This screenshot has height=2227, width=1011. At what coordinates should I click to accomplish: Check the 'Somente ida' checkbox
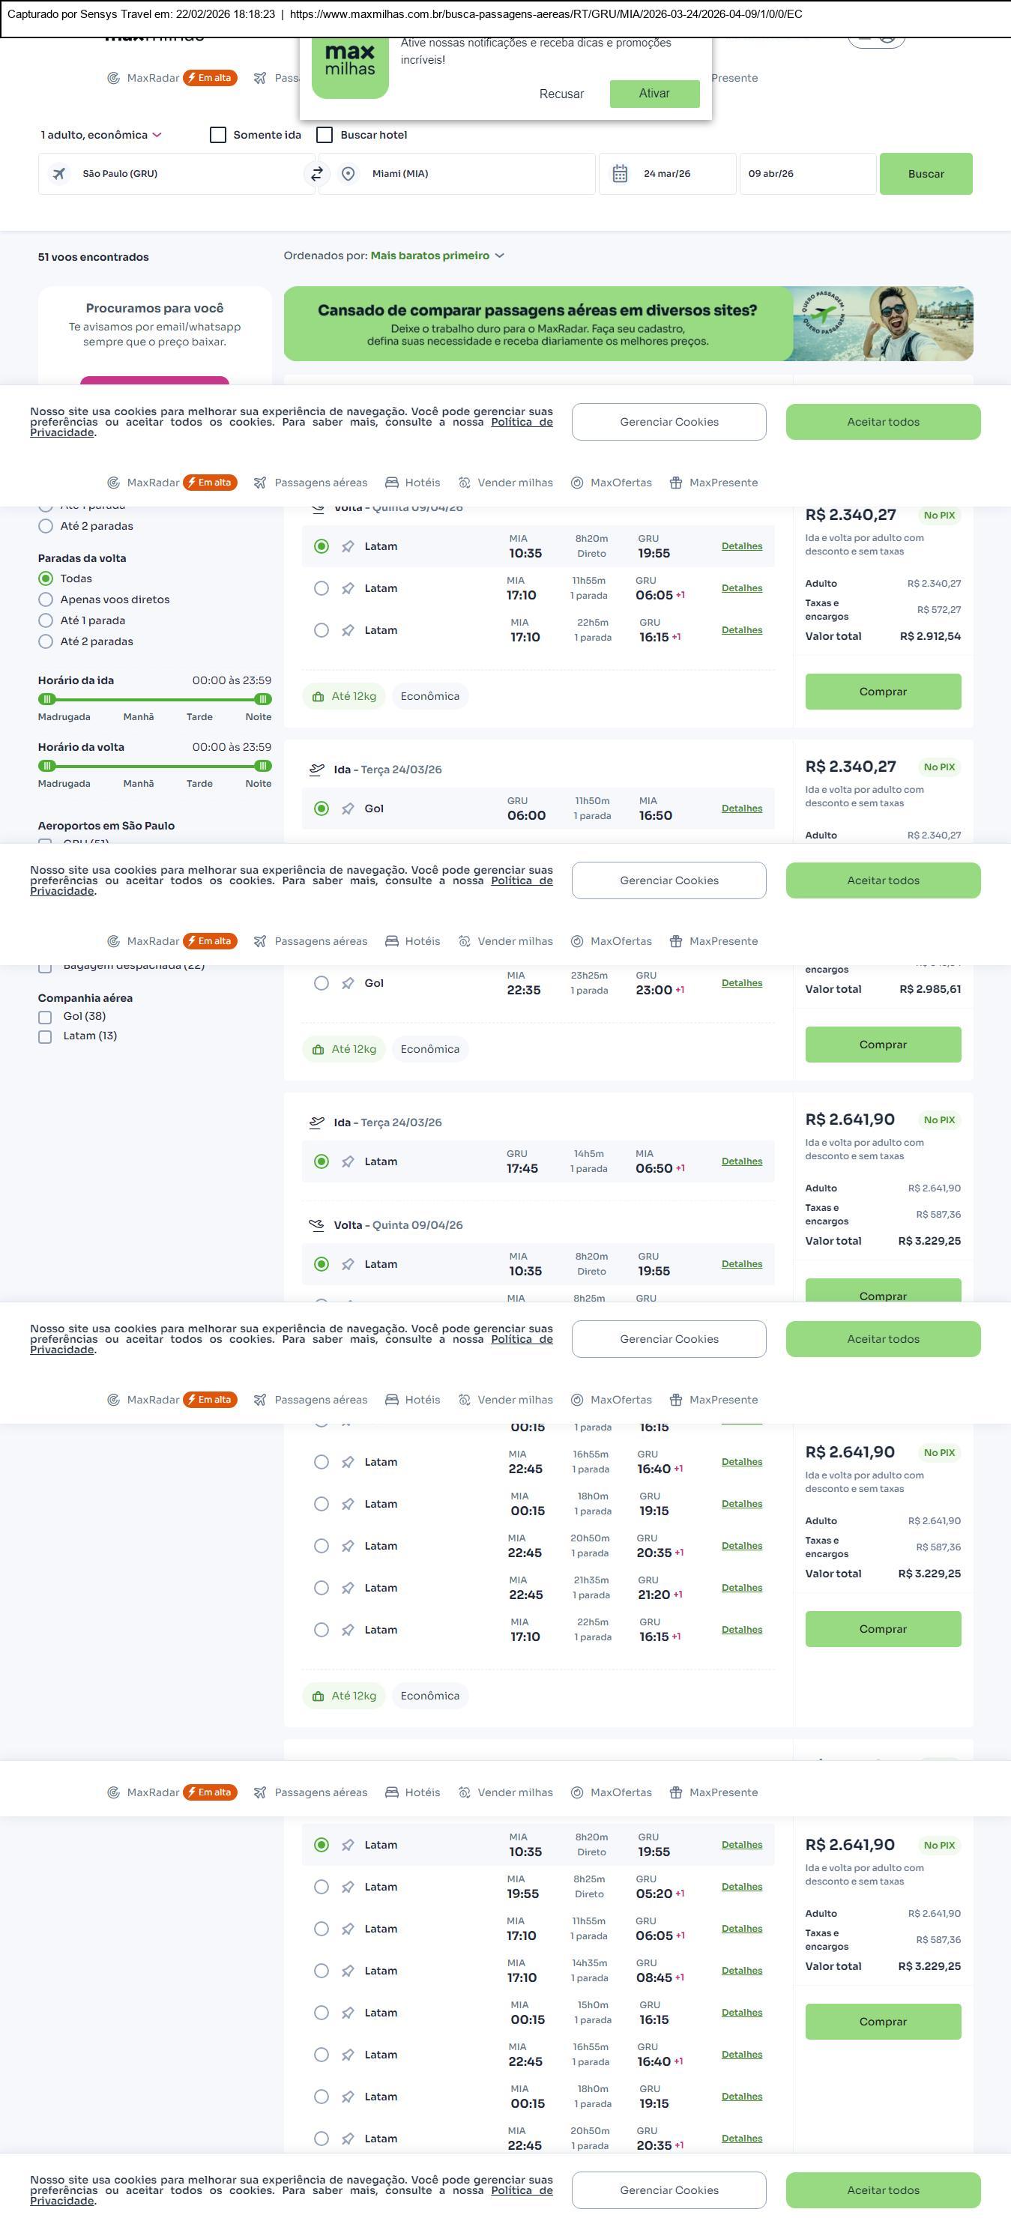[x=218, y=135]
